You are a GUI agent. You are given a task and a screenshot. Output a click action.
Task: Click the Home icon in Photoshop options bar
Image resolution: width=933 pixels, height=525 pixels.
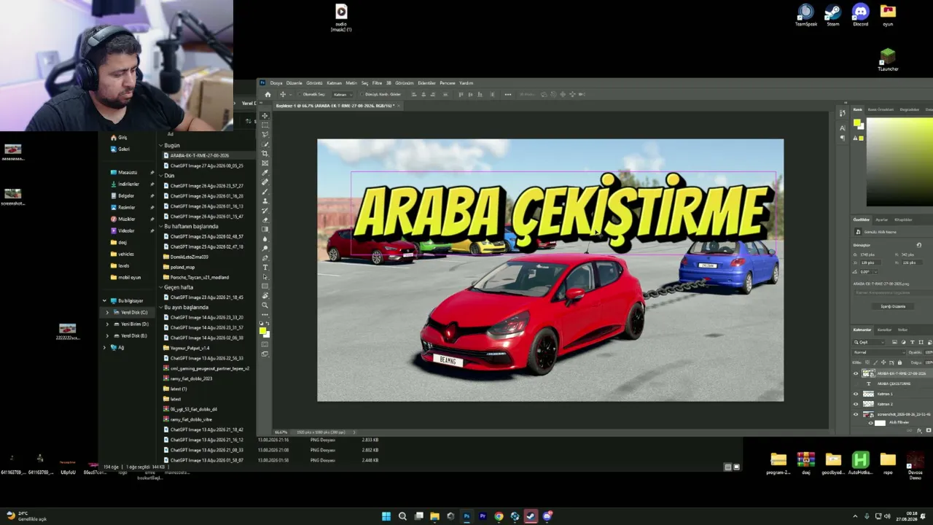tap(268, 94)
